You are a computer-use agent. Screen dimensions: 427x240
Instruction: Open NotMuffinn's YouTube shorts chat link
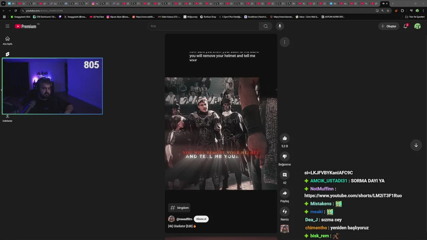(353, 196)
